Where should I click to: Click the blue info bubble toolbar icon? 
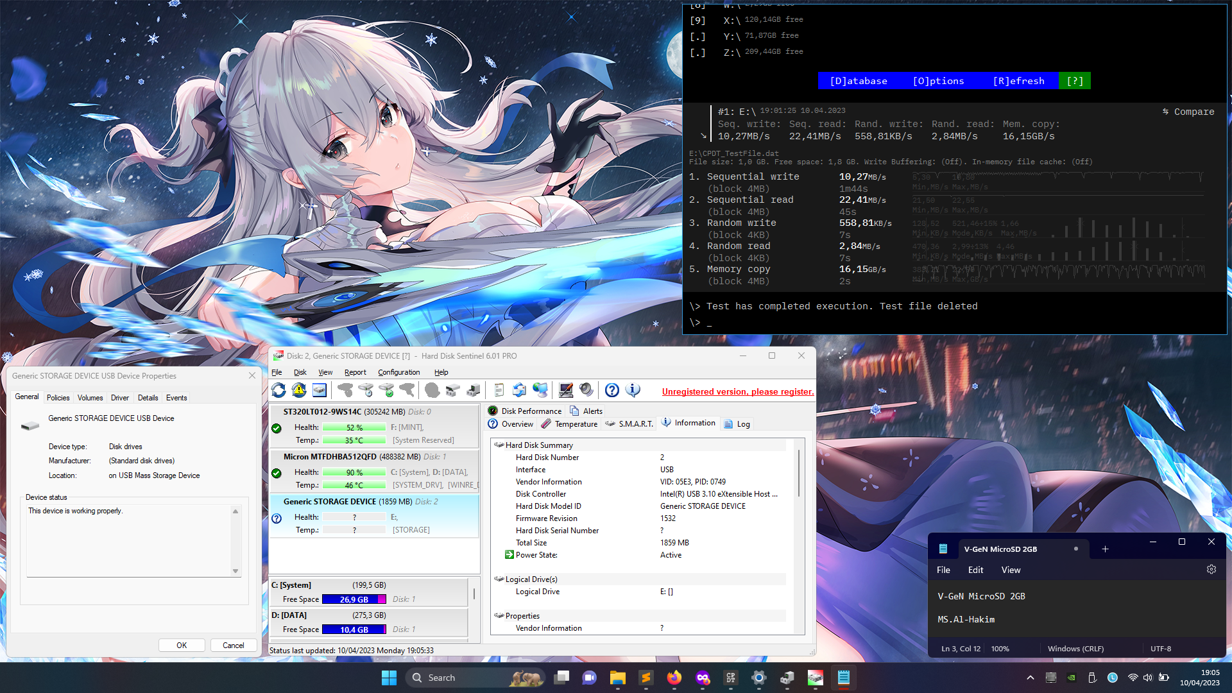coord(633,390)
